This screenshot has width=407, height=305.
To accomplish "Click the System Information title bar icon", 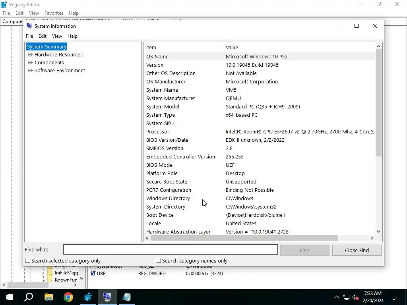I will tap(29, 26).
